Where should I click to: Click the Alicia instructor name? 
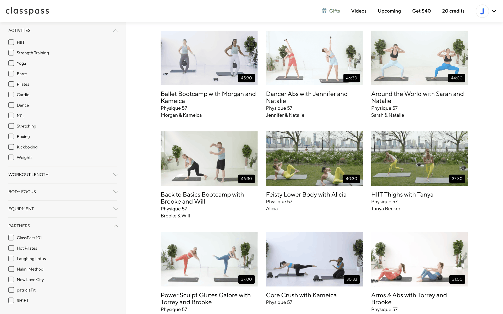click(x=272, y=209)
